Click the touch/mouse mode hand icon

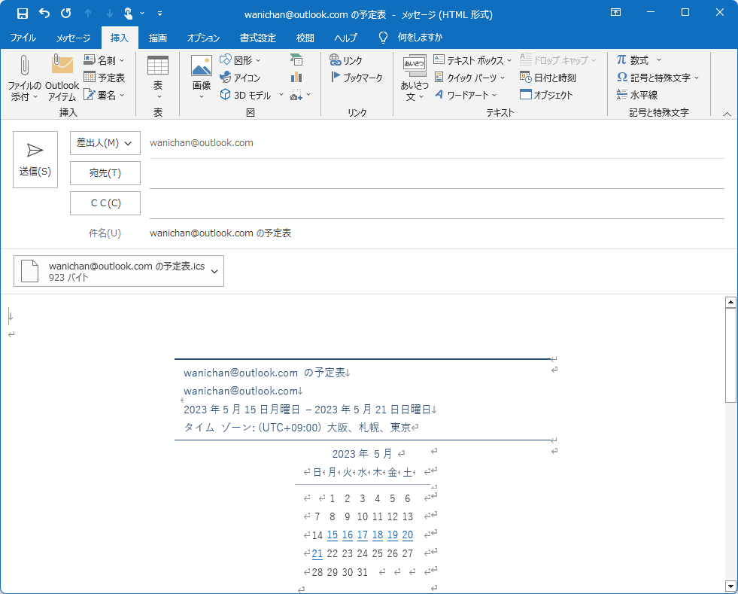tap(128, 14)
